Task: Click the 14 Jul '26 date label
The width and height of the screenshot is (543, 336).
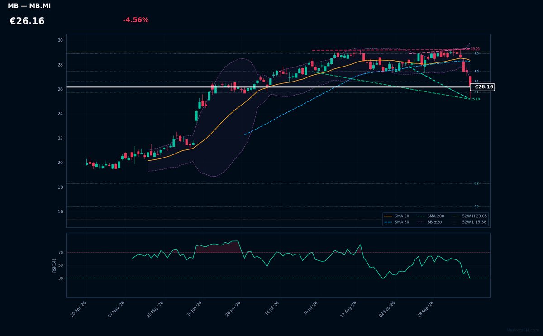Action: pos(271,309)
